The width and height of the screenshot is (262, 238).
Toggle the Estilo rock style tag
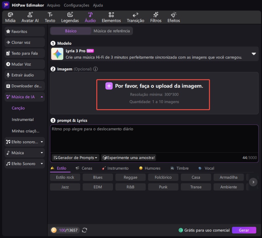[x=65, y=177]
